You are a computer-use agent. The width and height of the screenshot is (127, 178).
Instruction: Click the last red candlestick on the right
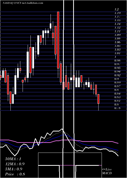99,99
